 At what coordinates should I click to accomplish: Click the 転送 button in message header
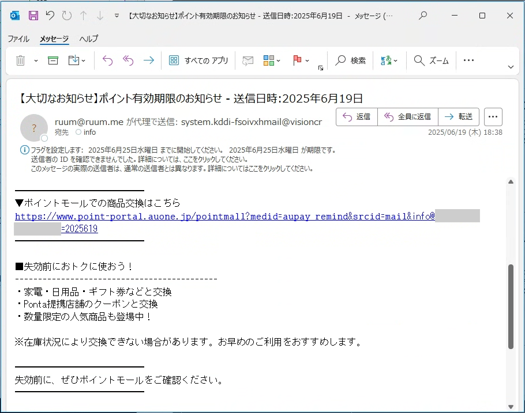tap(459, 117)
